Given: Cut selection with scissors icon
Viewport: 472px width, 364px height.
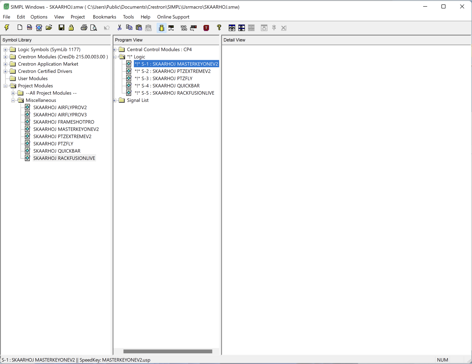Looking at the screenshot, I should [119, 28].
